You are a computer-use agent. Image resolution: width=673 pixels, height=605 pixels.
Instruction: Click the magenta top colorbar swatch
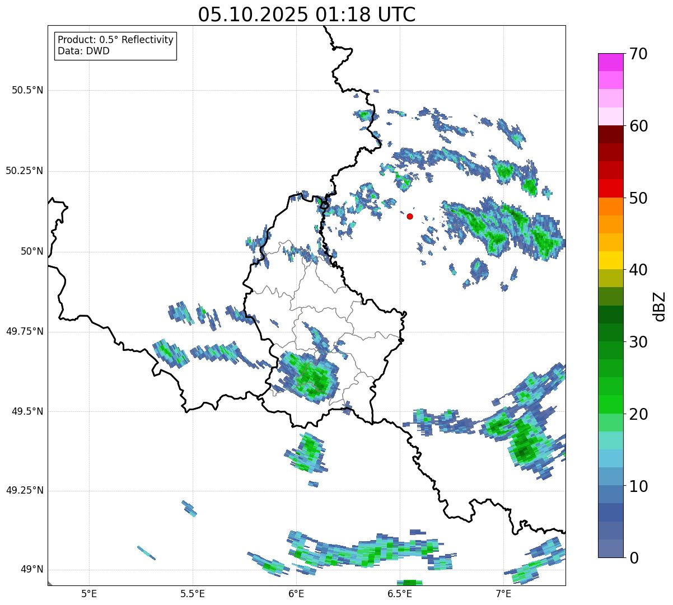click(x=610, y=62)
